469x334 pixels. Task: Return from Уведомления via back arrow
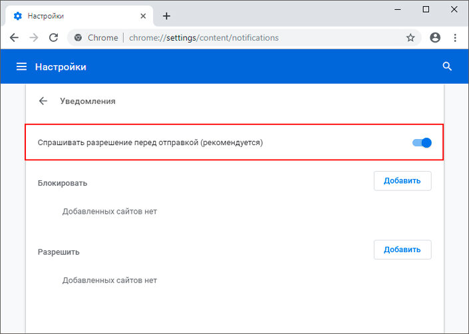[43, 101]
